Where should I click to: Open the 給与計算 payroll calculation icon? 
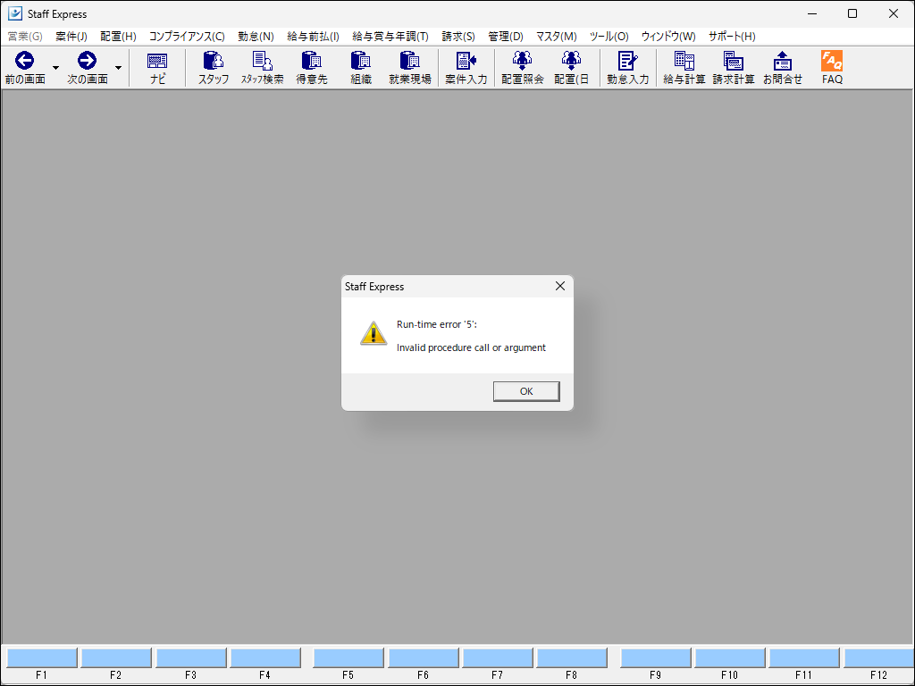coord(684,61)
